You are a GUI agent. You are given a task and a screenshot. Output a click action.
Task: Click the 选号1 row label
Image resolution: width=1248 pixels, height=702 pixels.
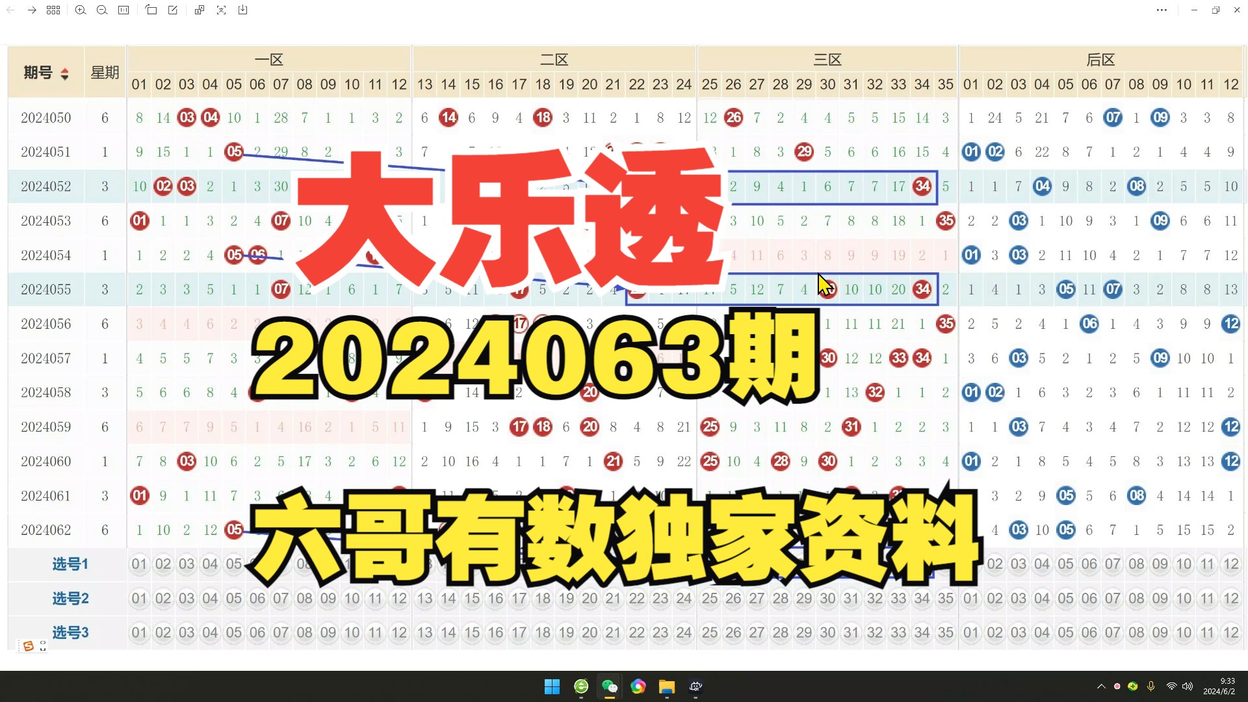pos(70,564)
